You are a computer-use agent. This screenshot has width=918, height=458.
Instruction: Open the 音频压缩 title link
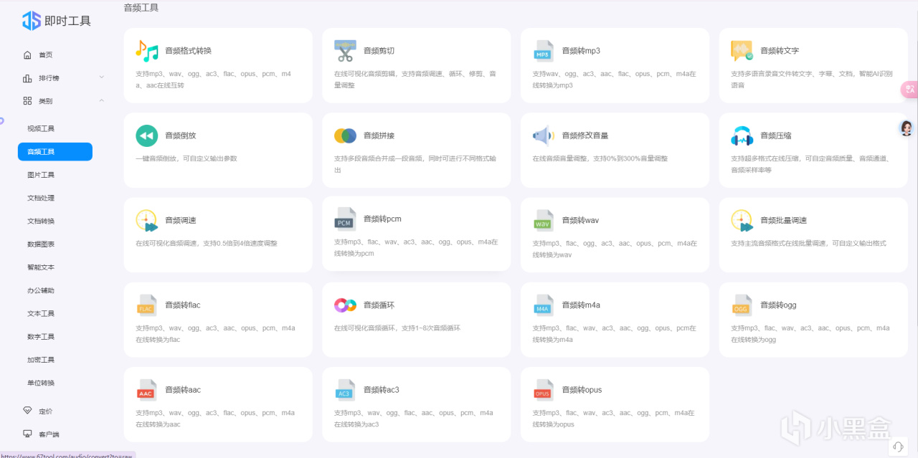tap(776, 135)
